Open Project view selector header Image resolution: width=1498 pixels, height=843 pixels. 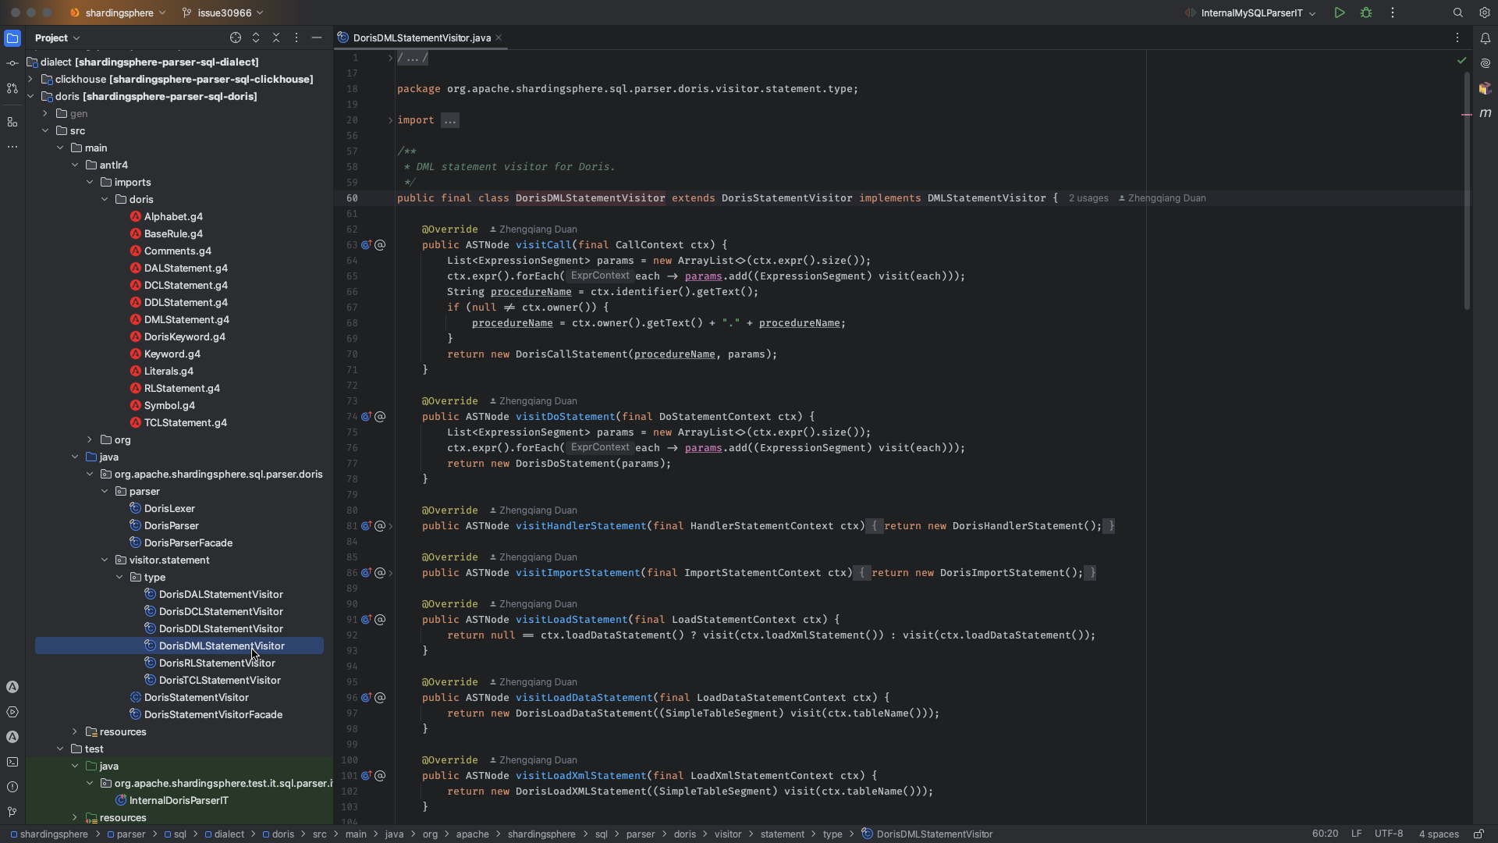57,37
